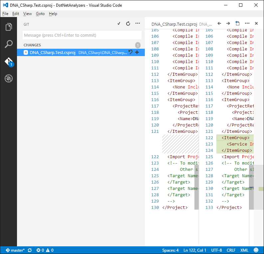Minimize the Visual Studio Code window
Screen dimensions: 264x254
coord(226,5)
